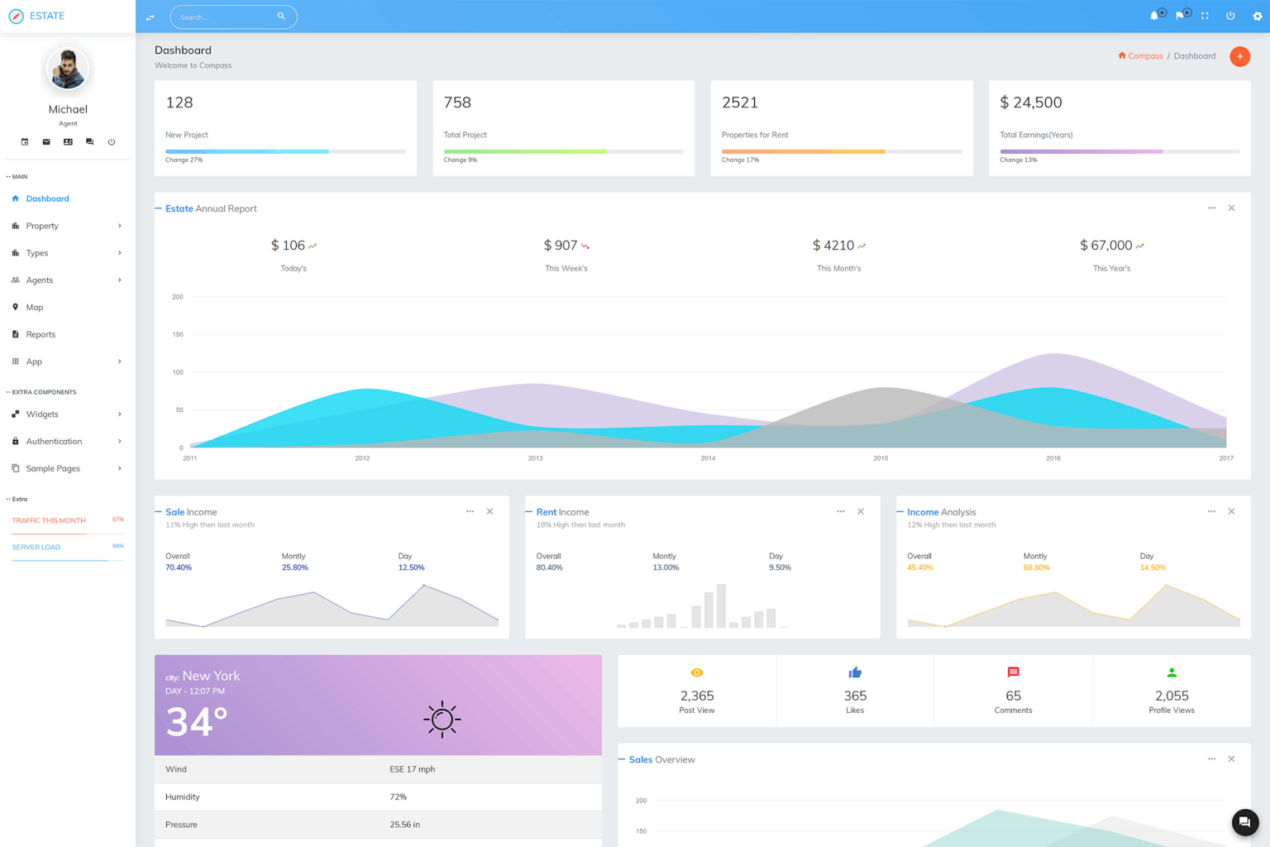Open the Reports section

point(41,334)
